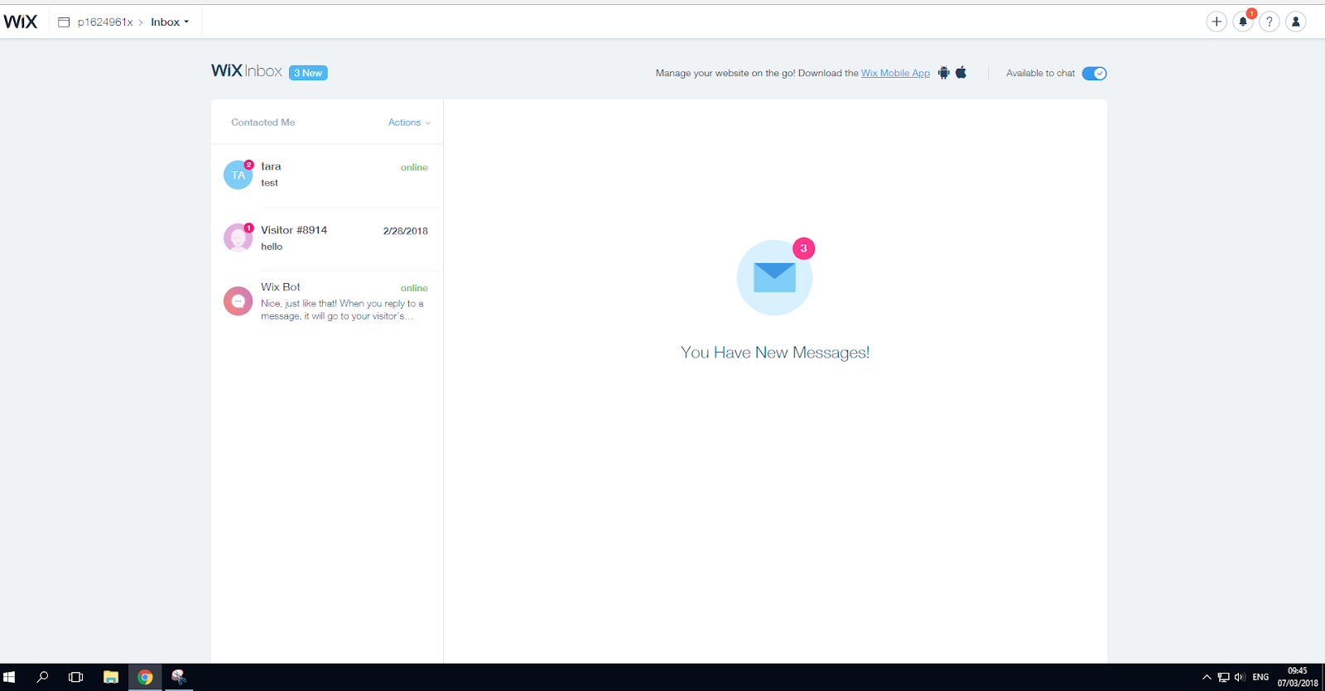Screen dimensions: 1325x691
Task: Click the 'hello' message preview
Action: pos(272,247)
